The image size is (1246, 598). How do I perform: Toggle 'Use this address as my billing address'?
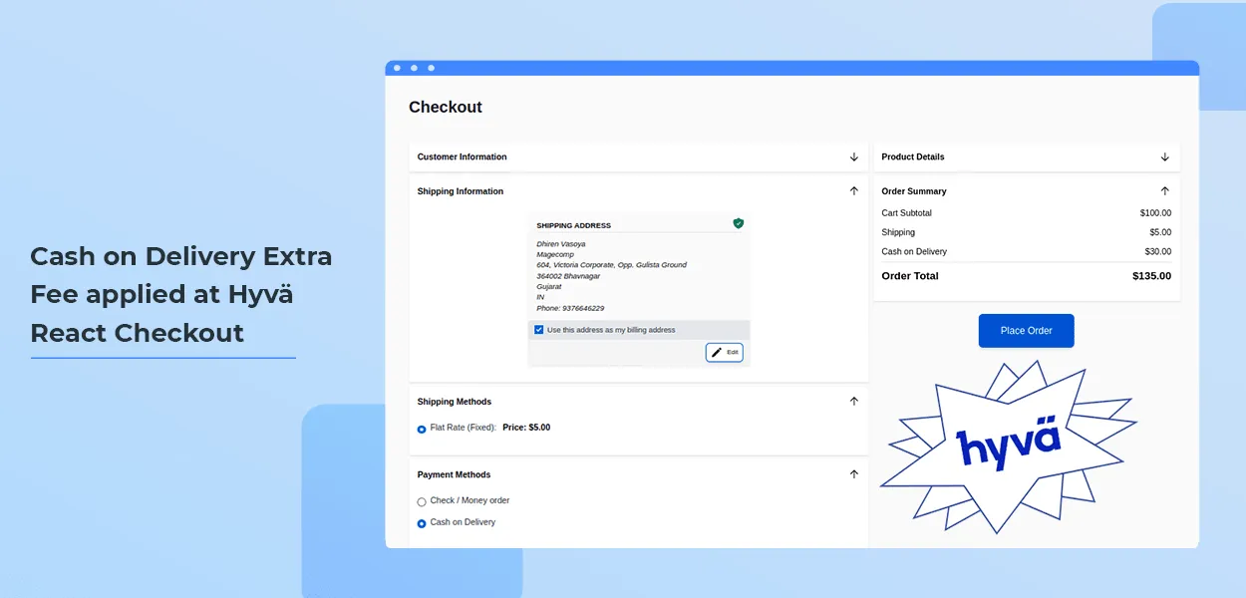coord(539,330)
